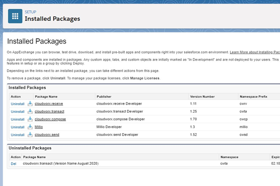Screen dimensions: 280x186
Task: Uninstall the cloudworx.transact package
Action: pos(18,112)
